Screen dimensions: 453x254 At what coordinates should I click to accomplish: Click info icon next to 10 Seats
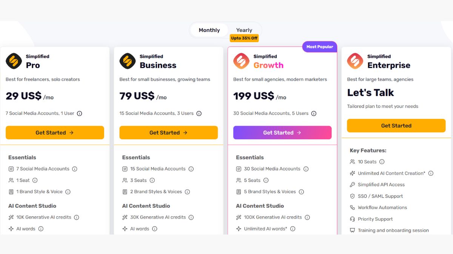click(382, 162)
